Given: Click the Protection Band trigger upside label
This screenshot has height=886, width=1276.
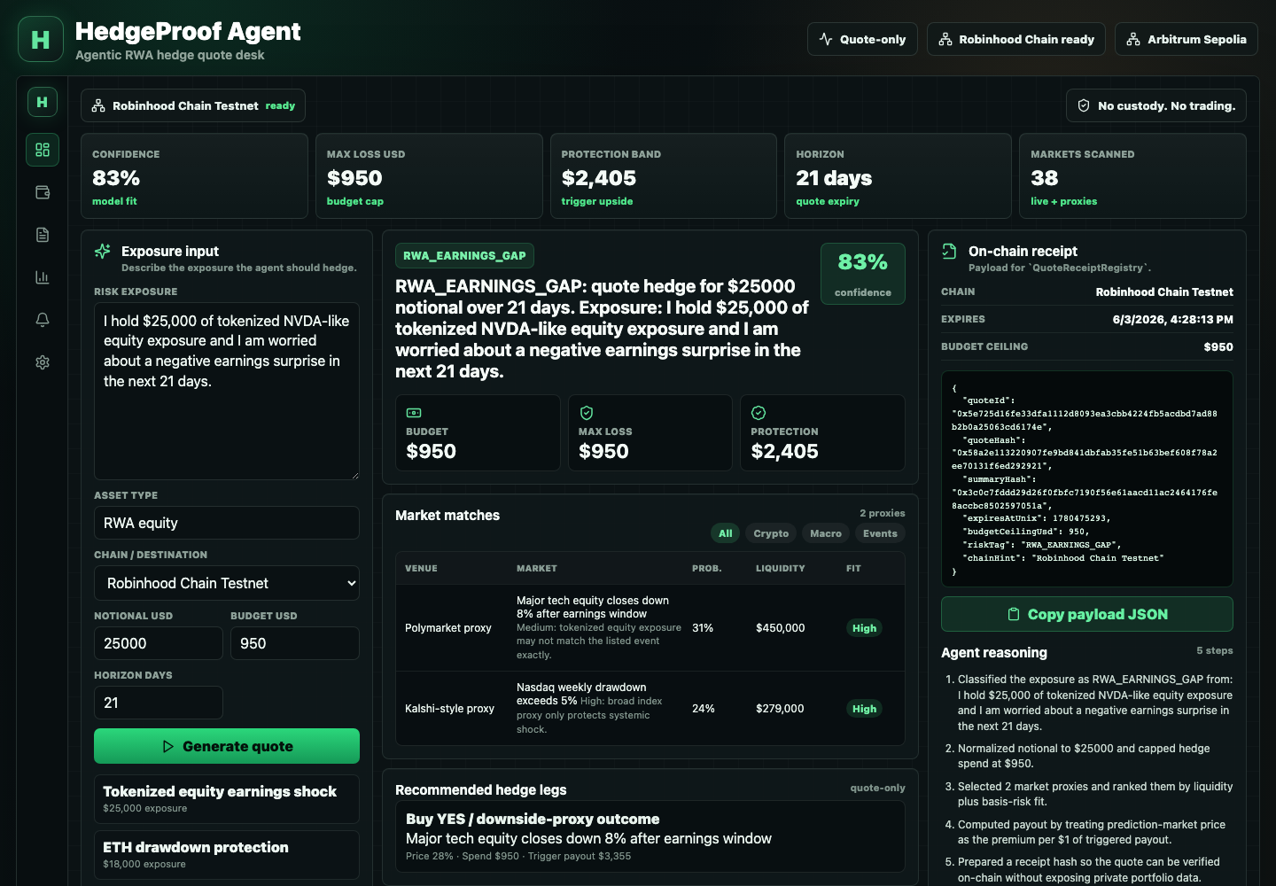Looking at the screenshot, I should (x=597, y=201).
